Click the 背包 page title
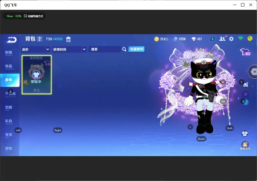This screenshot has width=257, height=181. tap(30, 39)
